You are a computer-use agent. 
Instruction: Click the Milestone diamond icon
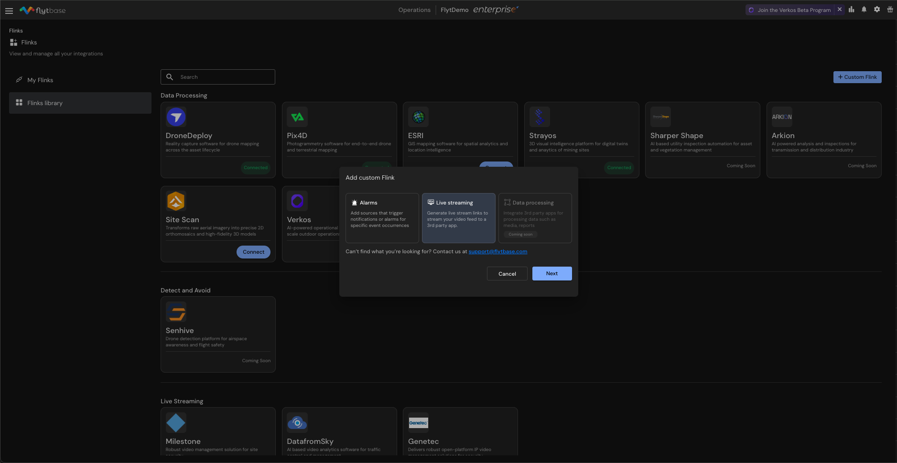[x=176, y=423]
